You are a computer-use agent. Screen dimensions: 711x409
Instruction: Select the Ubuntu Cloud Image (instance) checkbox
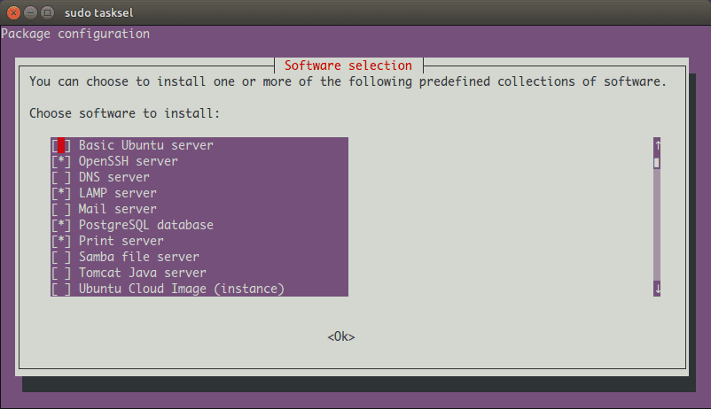click(61, 289)
